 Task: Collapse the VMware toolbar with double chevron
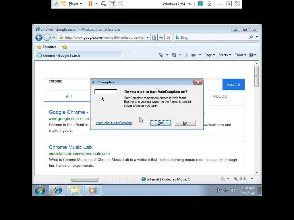189,4
